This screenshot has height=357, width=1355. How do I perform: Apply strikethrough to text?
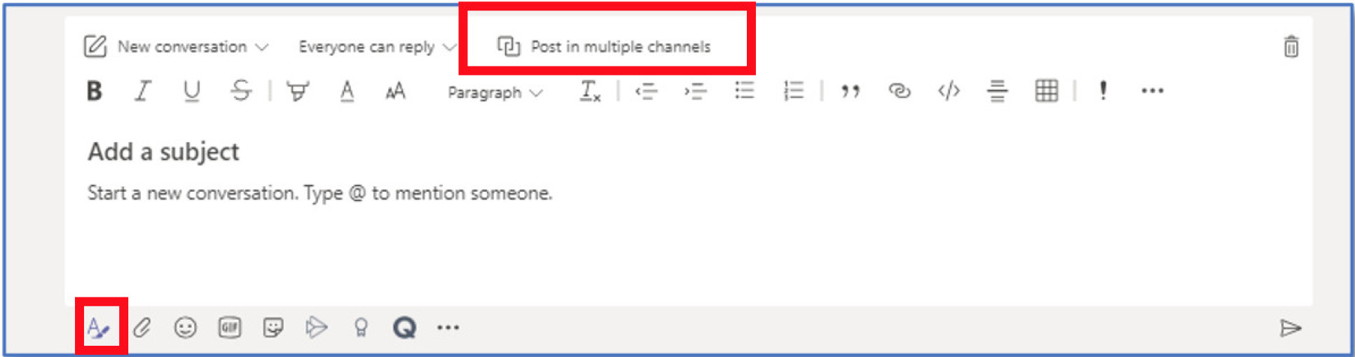(240, 91)
